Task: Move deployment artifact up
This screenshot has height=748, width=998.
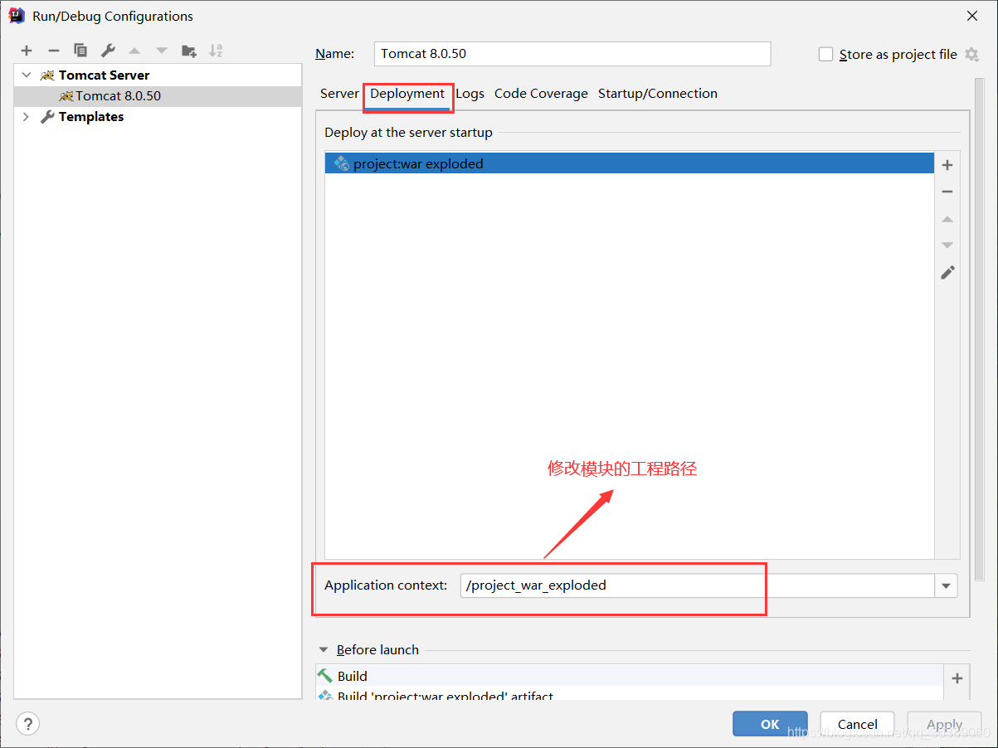Action: [947, 219]
